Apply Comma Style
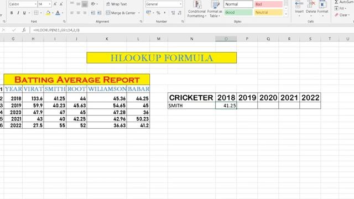 (165, 13)
